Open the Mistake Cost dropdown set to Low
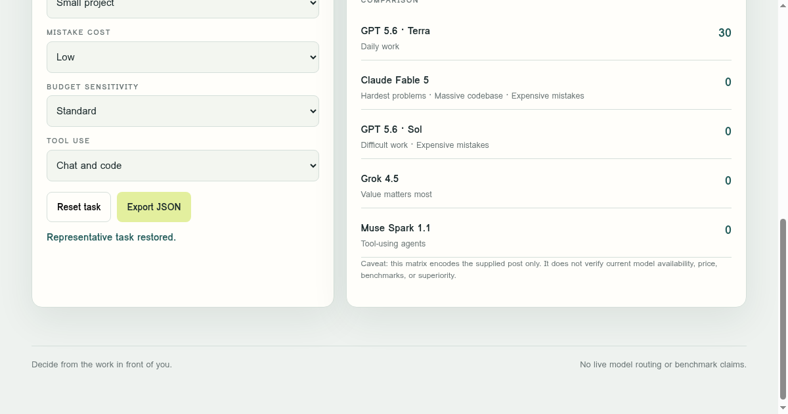This screenshot has height=414, width=788. [x=183, y=57]
